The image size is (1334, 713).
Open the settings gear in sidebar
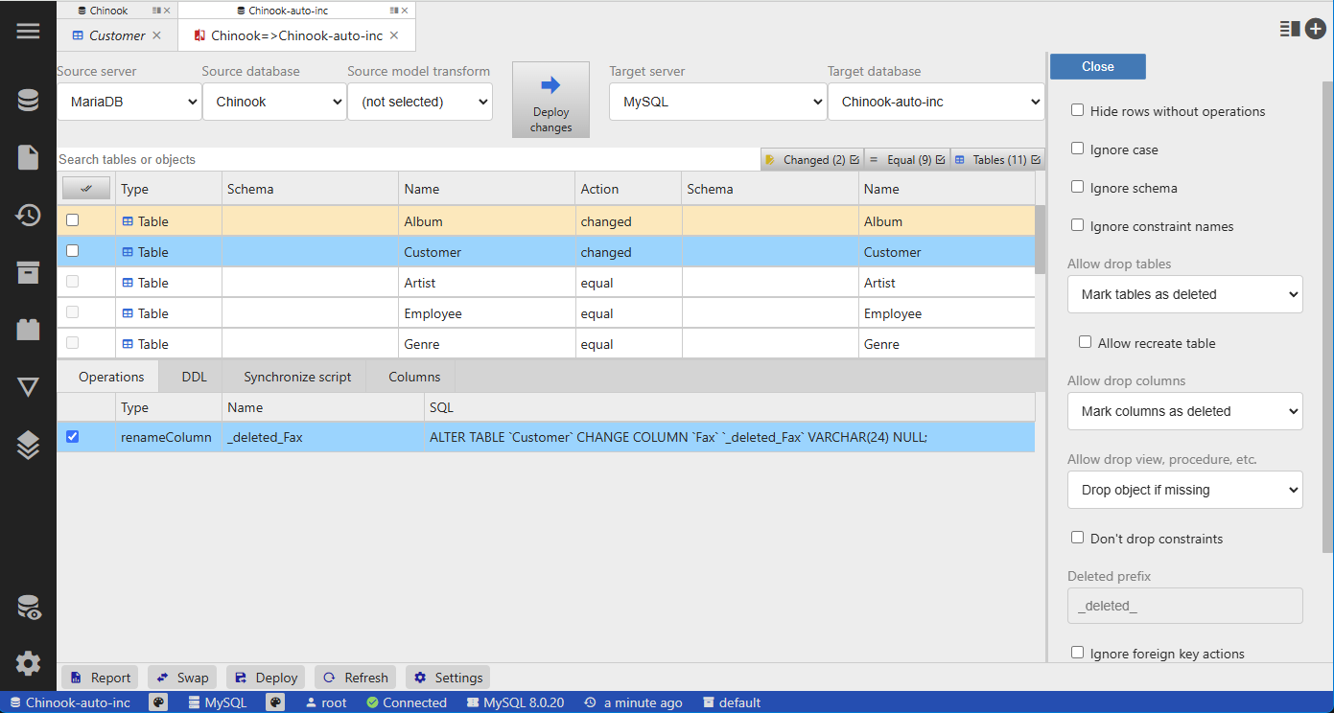click(28, 662)
